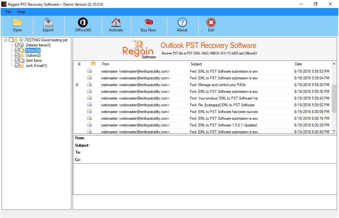This screenshot has height=218, width=339.
Task: Sort emails by From column header
Action: tap(144, 64)
